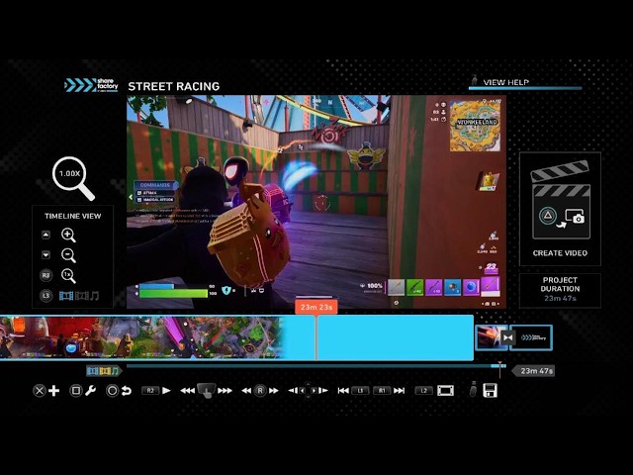Viewport: 633px width, 475px height.
Task: Fast forward with double right arrows
Action: pos(274,391)
